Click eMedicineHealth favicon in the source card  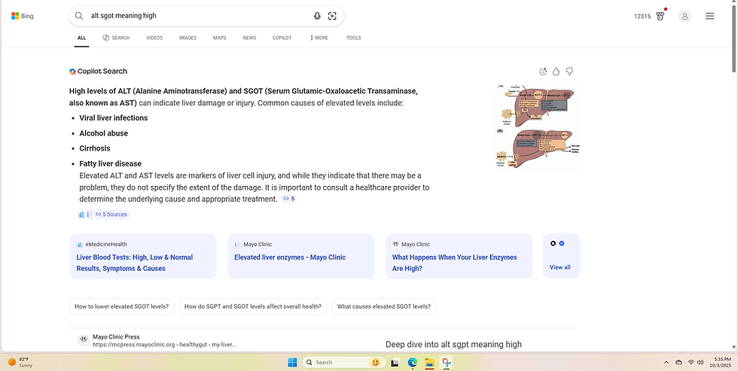click(80, 245)
